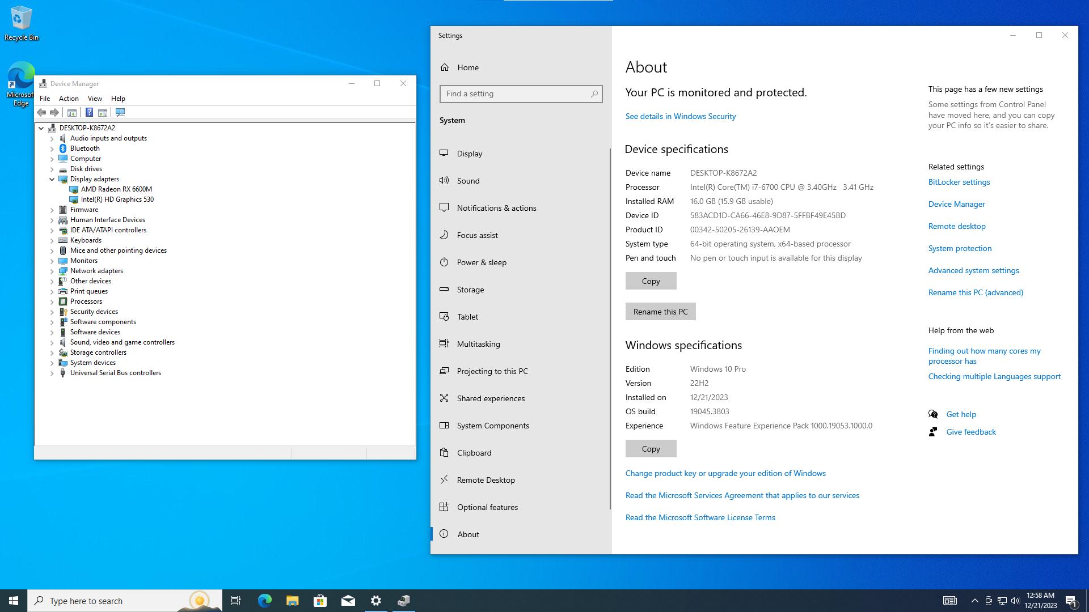1089x612 pixels.
Task: Open Help via the blue question-mark icon
Action: [x=89, y=113]
